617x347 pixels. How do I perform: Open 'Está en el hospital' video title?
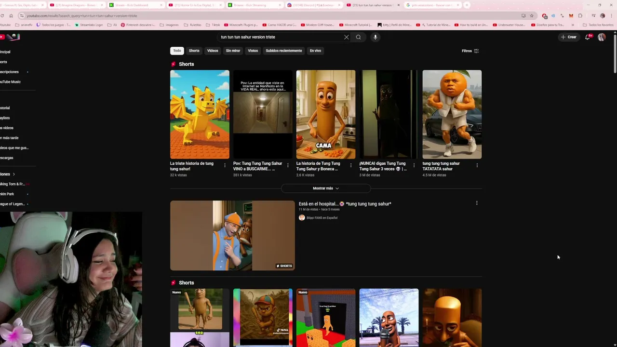[x=345, y=204]
